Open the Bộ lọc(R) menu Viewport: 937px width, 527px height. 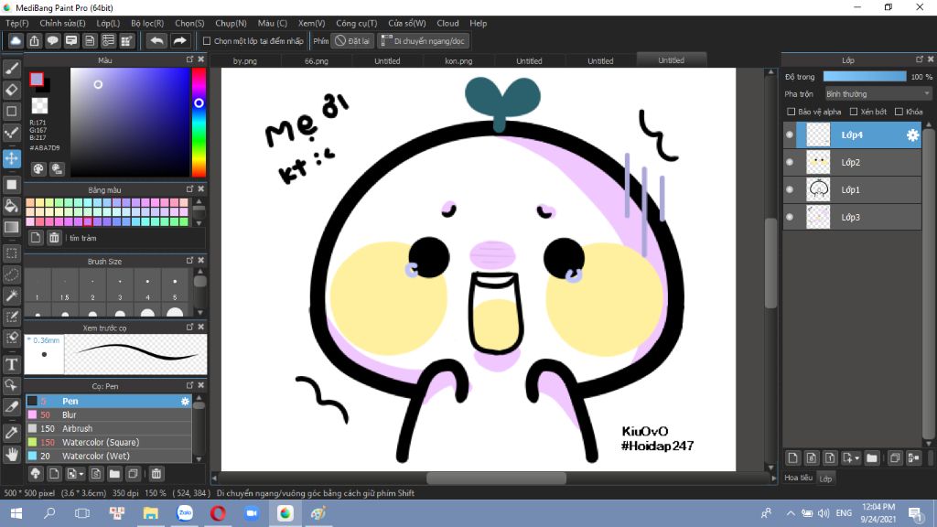[x=147, y=23]
